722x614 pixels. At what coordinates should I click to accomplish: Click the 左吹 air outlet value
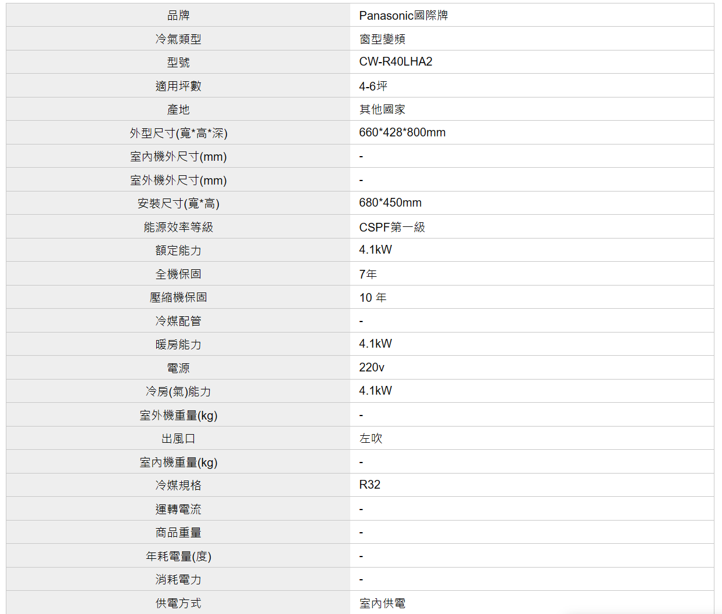point(371,438)
